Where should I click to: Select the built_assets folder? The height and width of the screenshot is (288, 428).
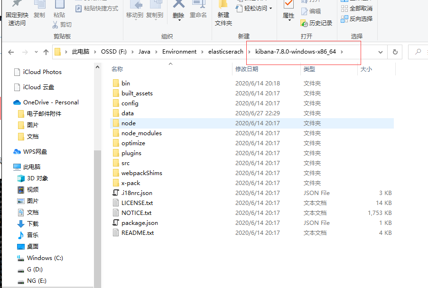tap(251, 93)
